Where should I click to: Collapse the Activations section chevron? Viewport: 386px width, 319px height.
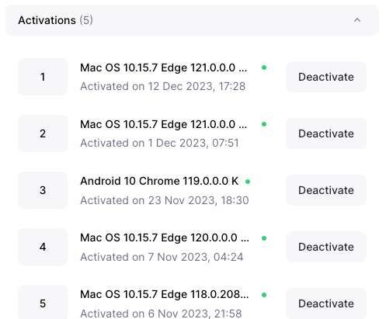tap(357, 20)
